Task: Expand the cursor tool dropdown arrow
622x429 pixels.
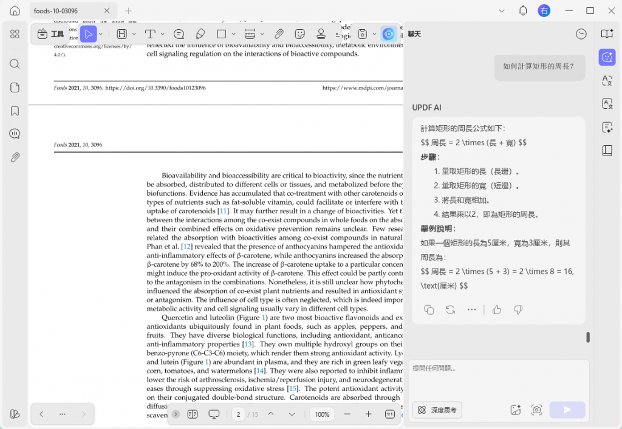Action: pyautogui.click(x=101, y=34)
